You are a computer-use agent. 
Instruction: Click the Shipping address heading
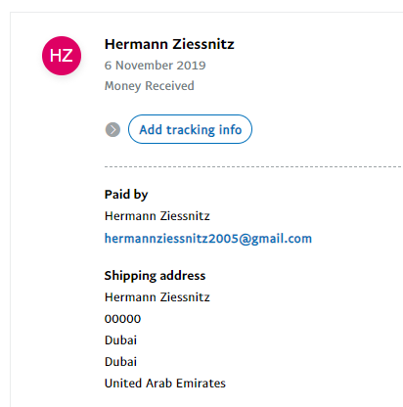coord(155,276)
